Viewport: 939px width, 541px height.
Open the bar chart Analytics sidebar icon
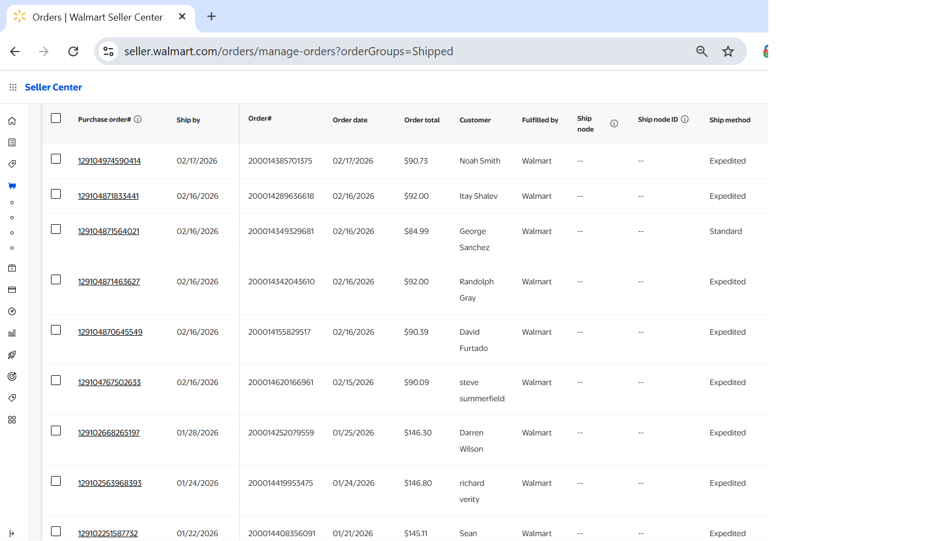(12, 333)
